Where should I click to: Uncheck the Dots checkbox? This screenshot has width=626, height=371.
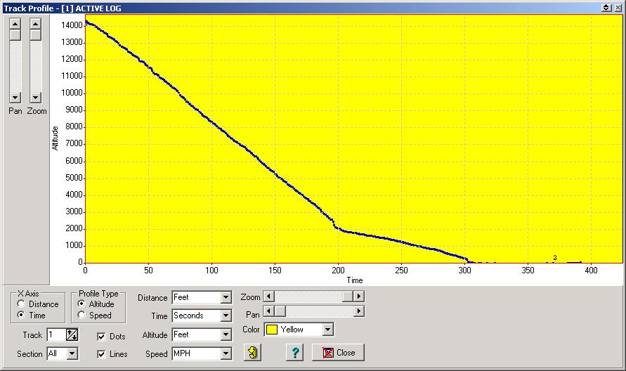(101, 337)
